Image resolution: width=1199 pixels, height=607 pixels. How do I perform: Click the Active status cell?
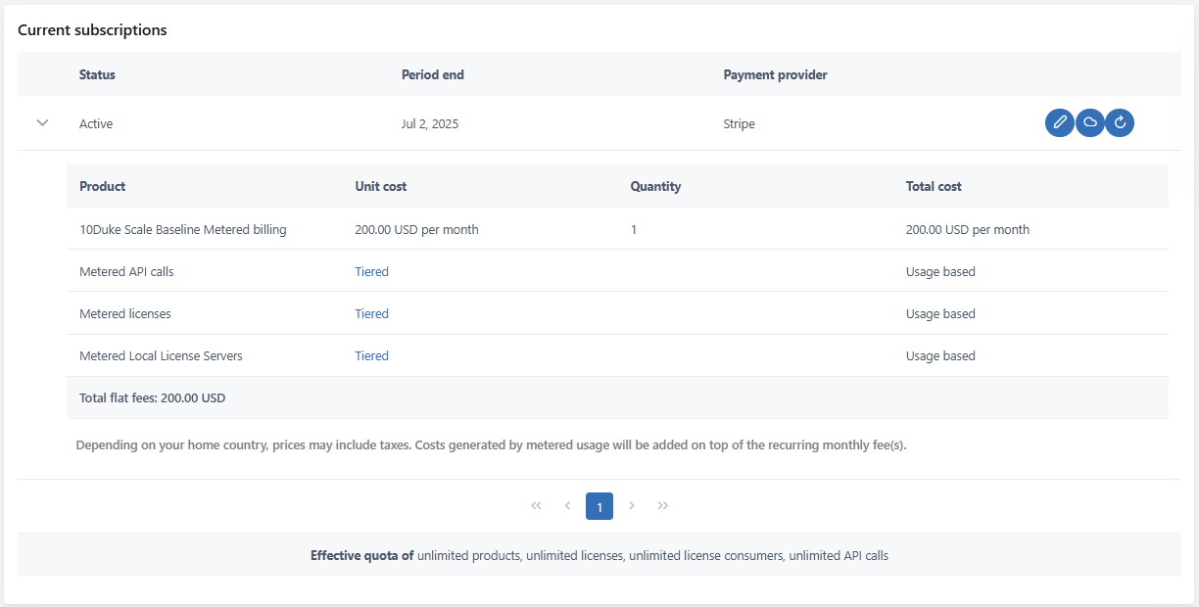point(96,124)
